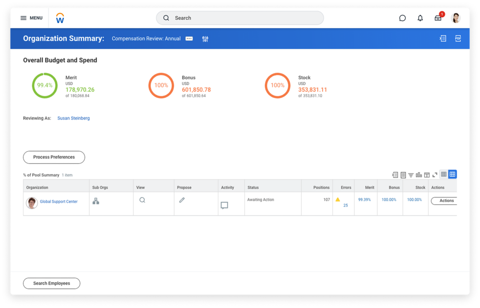The image size is (480, 308).
Task: Click in the Search field
Action: (x=240, y=18)
